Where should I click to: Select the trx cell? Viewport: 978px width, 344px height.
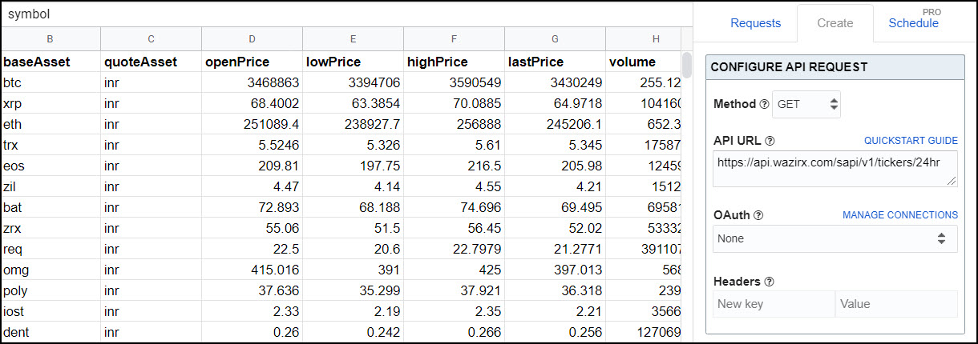(x=51, y=145)
